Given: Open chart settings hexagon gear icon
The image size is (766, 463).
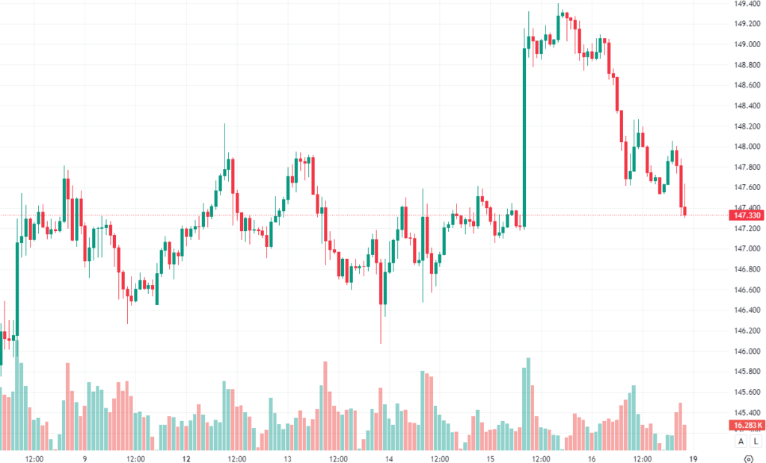Looking at the screenshot, I should click(x=749, y=458).
